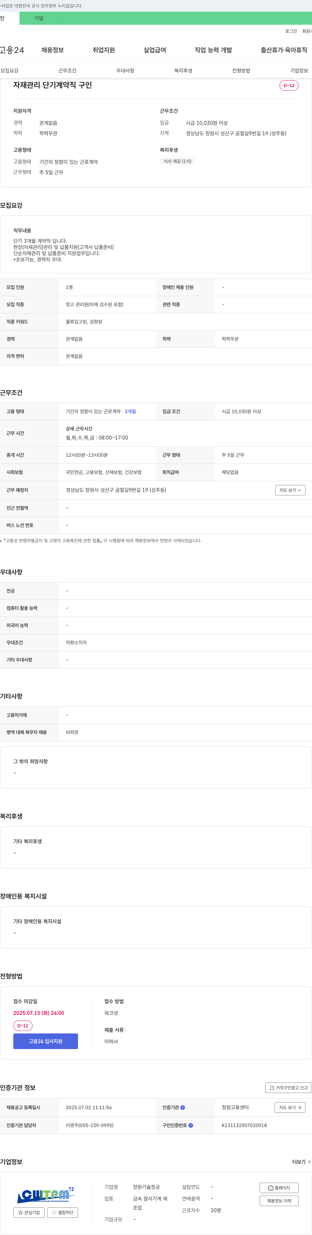Add company via 관심기업 star button

(x=29, y=1213)
